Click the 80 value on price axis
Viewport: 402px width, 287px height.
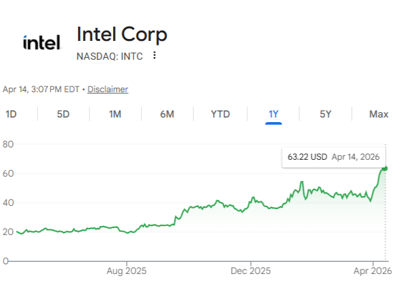(9, 143)
